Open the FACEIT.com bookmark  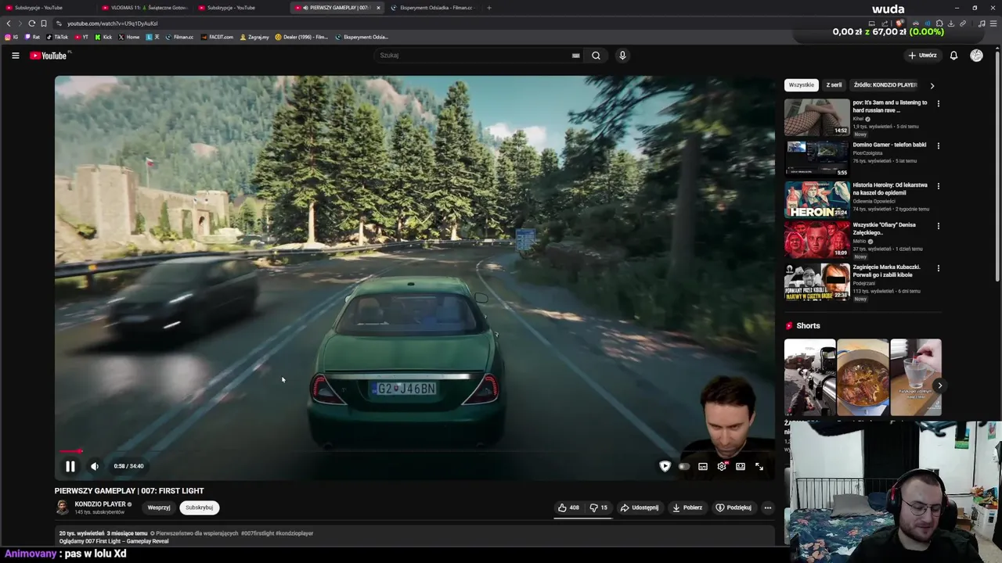[x=217, y=37]
